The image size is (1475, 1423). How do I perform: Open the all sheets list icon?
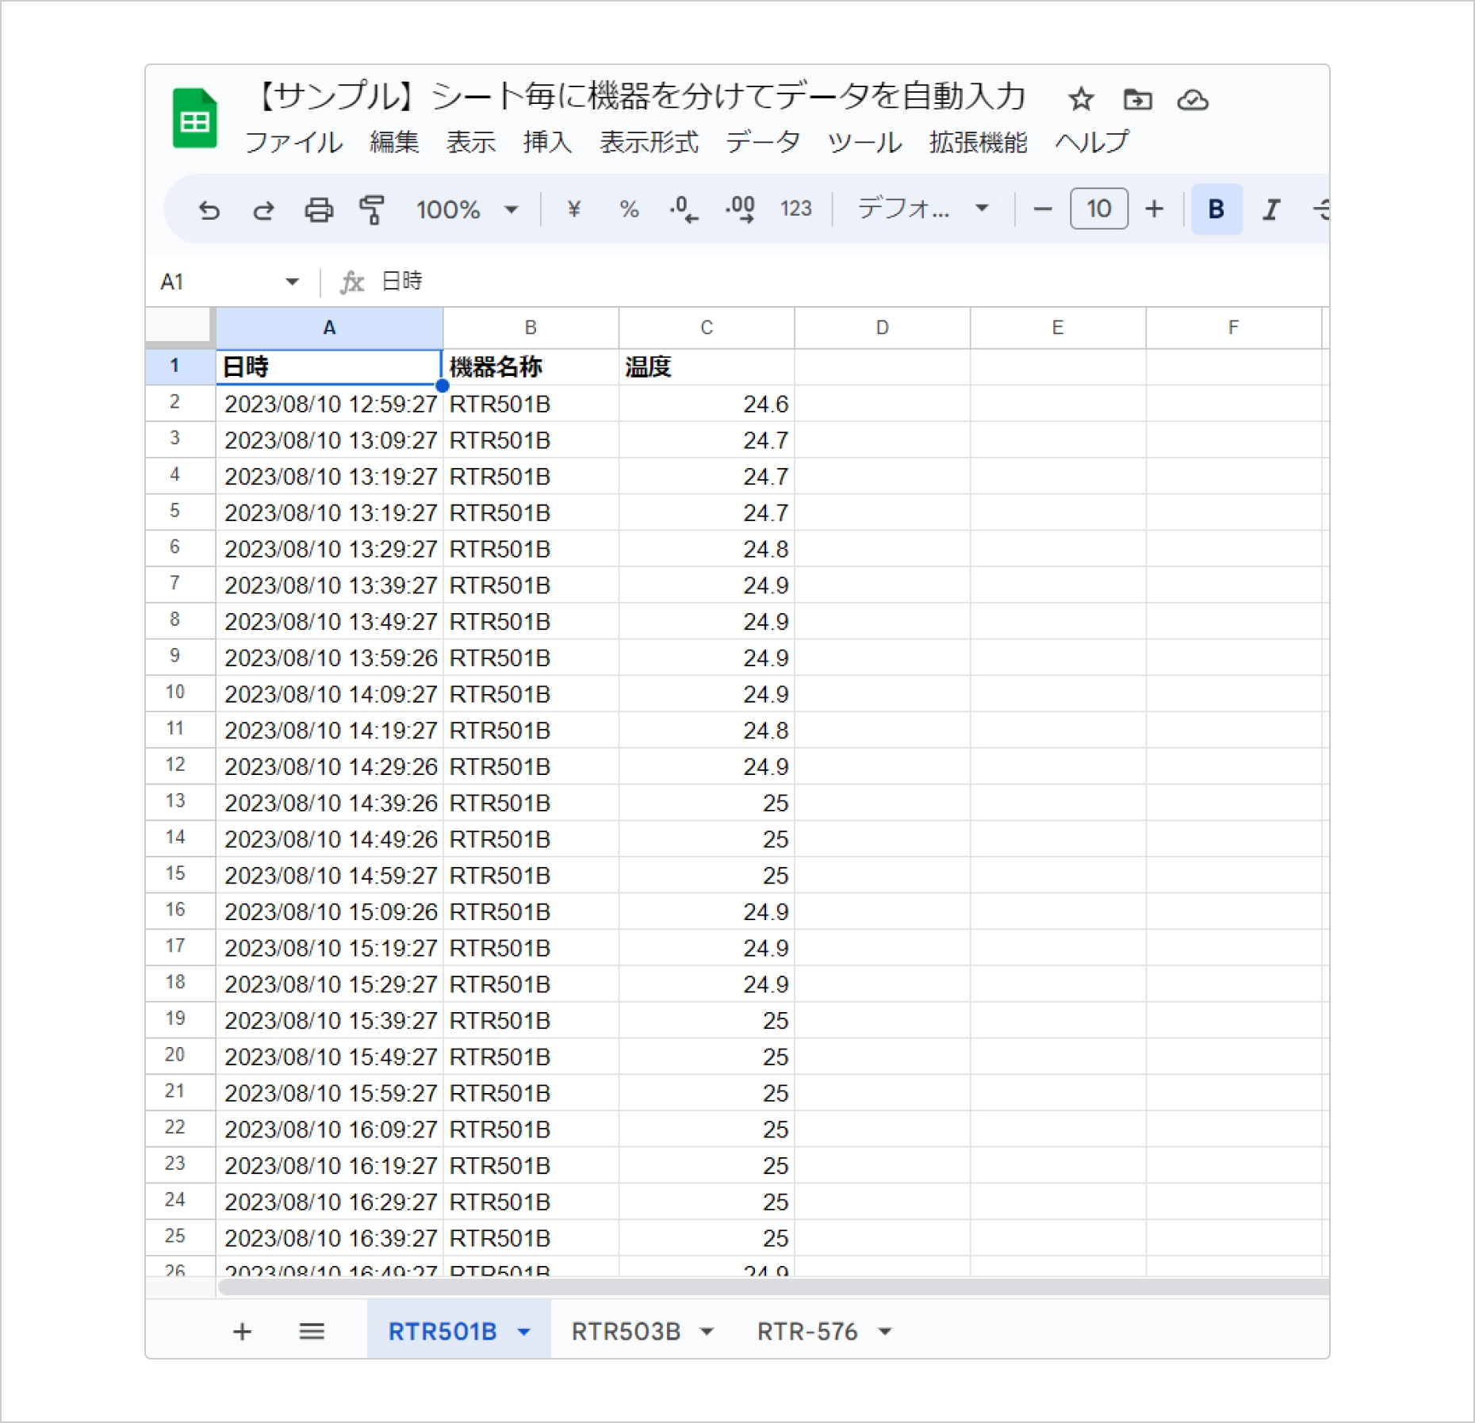[x=312, y=1332]
